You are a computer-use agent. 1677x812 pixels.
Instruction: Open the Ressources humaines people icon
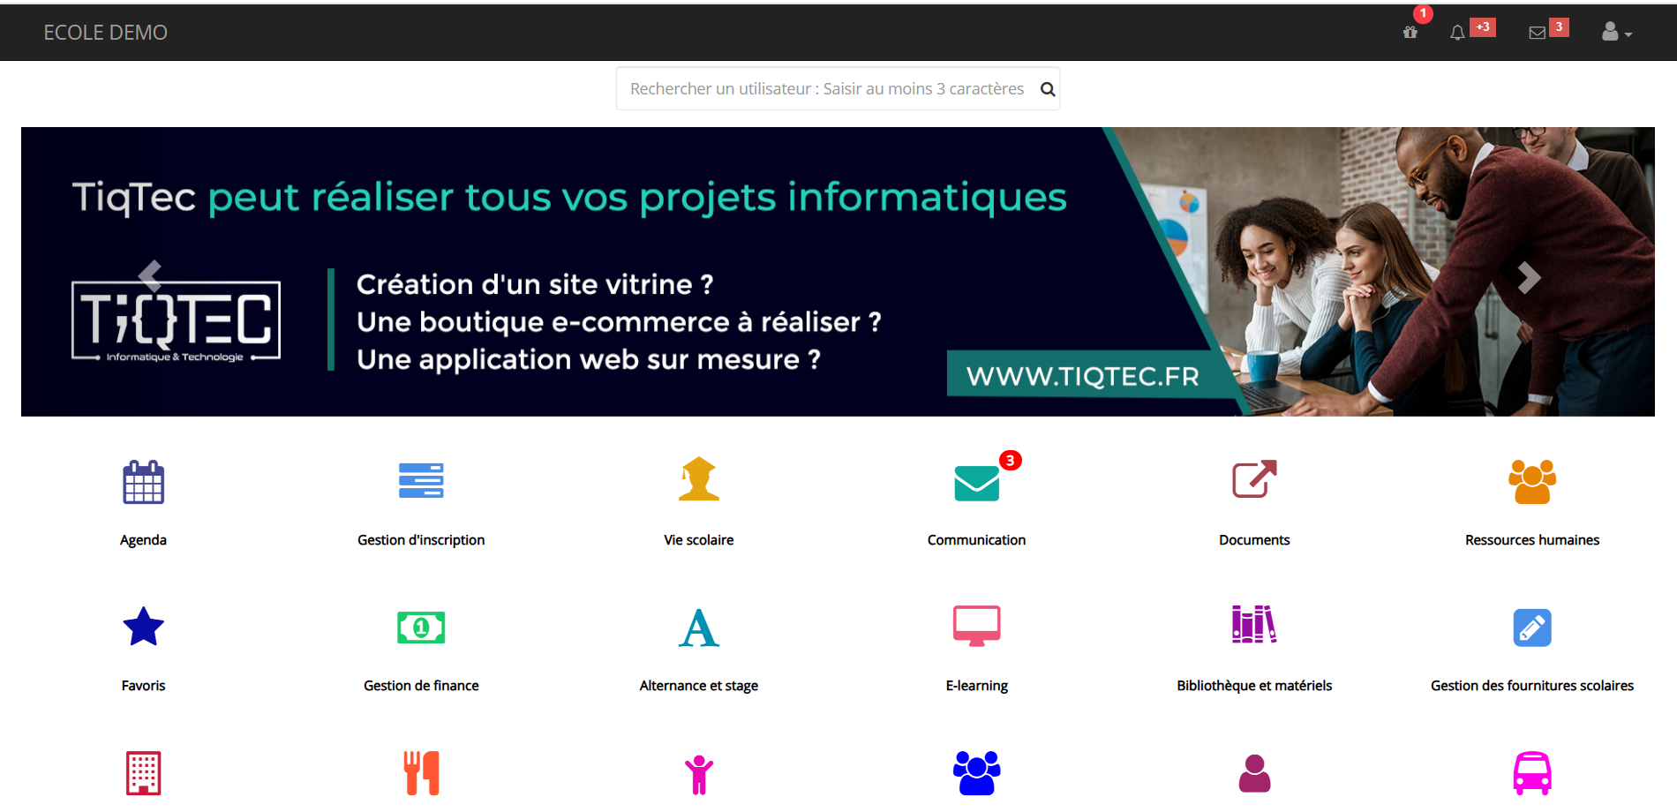pos(1532,482)
